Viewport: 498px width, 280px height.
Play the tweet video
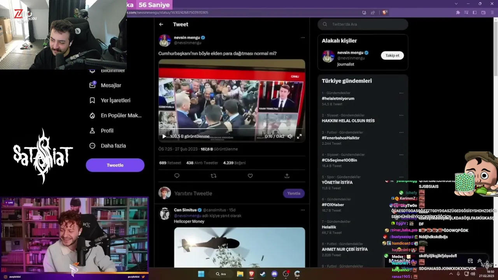pos(164,136)
